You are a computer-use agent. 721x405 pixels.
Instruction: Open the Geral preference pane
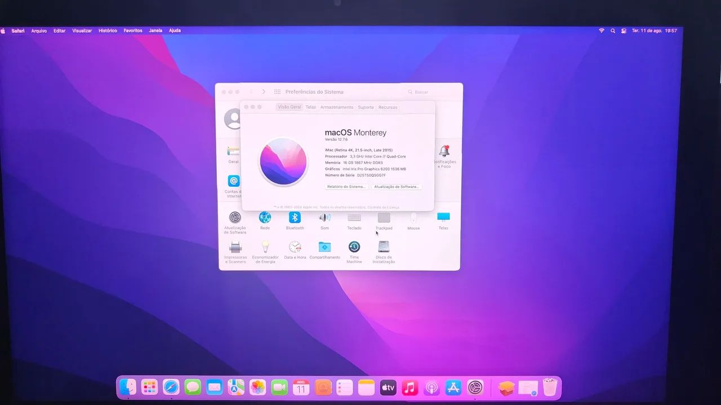coord(233,154)
